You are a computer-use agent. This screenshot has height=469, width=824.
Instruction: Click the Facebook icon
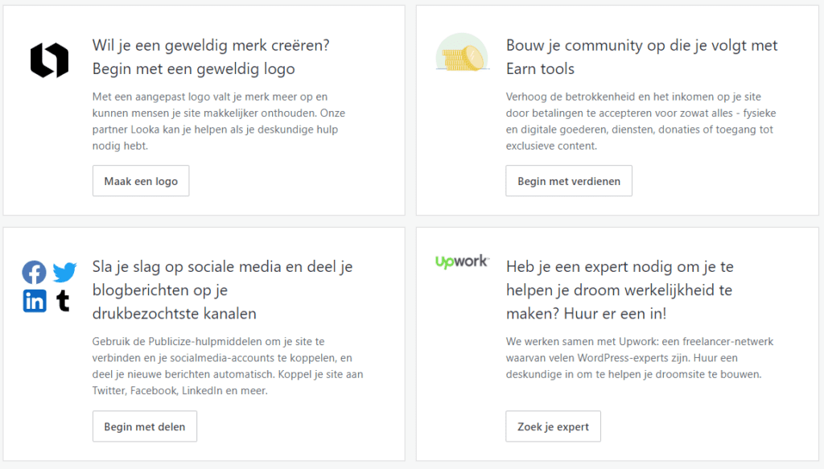34,273
